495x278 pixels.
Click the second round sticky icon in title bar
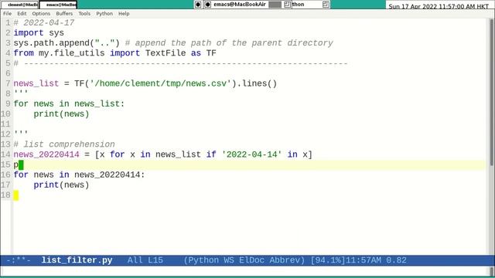coord(207,5)
